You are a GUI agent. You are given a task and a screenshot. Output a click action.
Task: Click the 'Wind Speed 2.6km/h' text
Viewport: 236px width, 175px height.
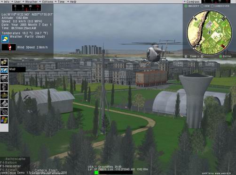click(x=32, y=47)
